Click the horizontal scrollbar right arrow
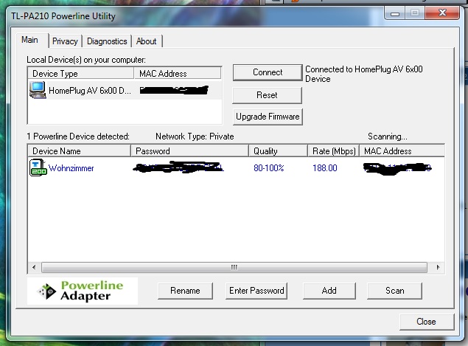Image resolution: width=468 pixels, height=346 pixels. [438, 267]
